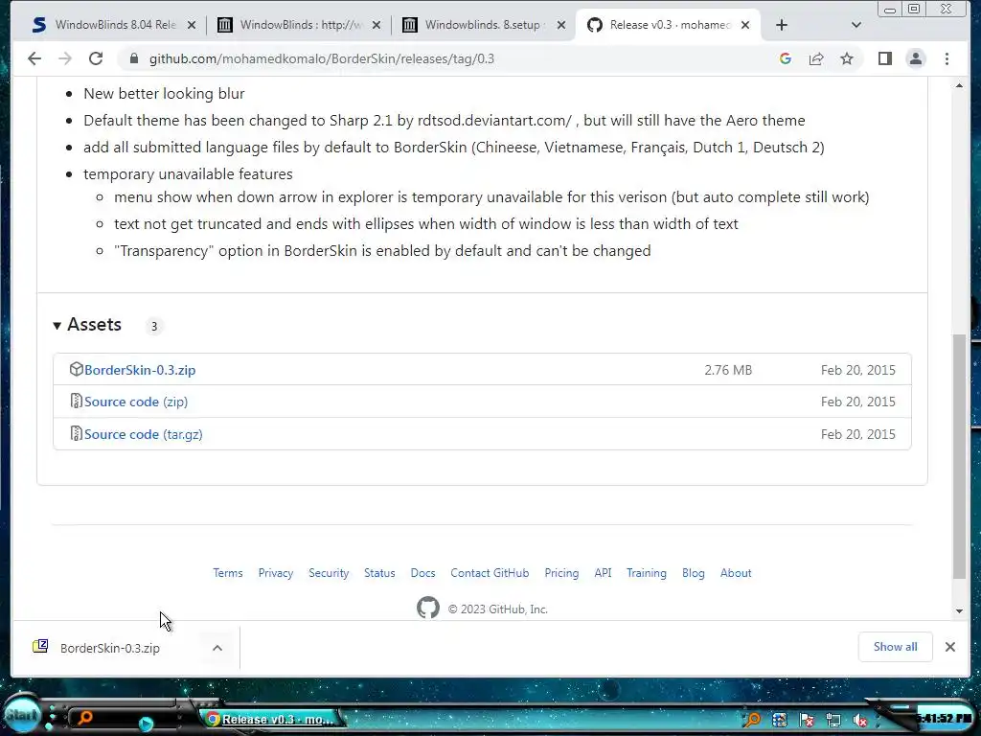Dismiss the downloads bar
The image size is (981, 736).
pyautogui.click(x=949, y=647)
